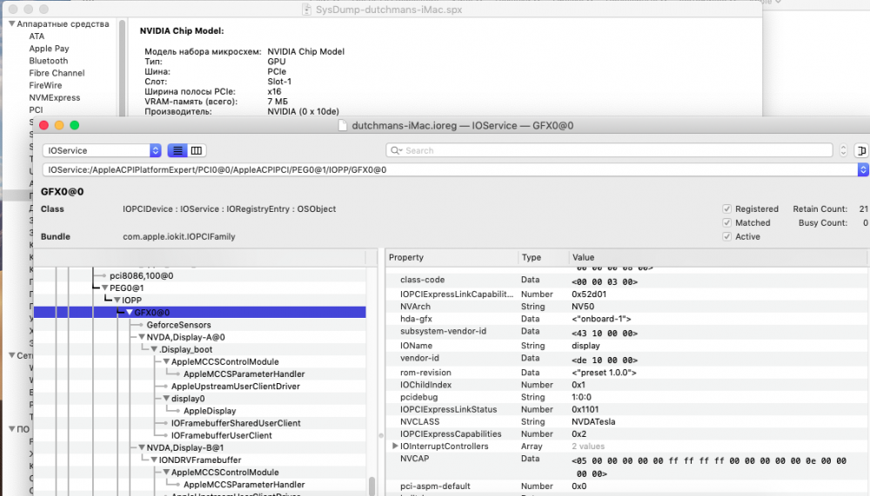This screenshot has width=870, height=496.
Task: Select the NVArch property row
Action: click(x=627, y=307)
